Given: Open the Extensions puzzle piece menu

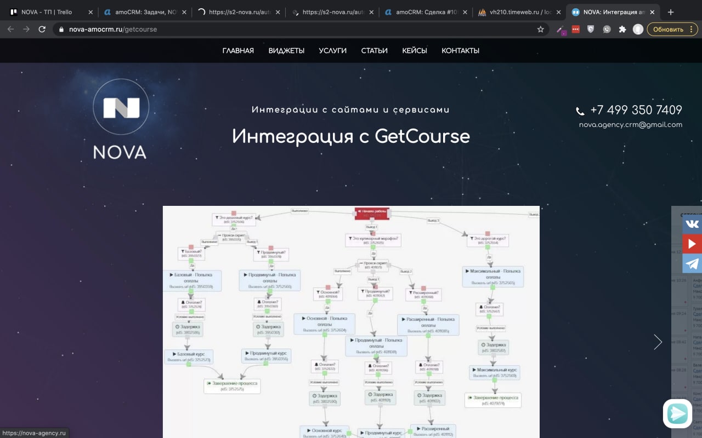Looking at the screenshot, I should [x=622, y=30].
